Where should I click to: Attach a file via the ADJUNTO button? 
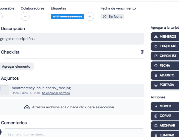point(165,75)
